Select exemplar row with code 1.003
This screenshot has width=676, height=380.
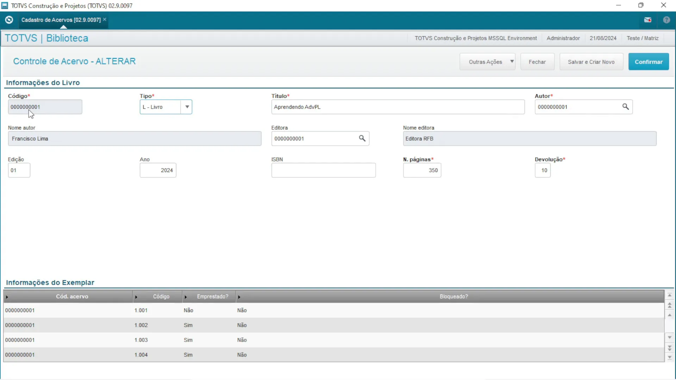[x=334, y=340]
